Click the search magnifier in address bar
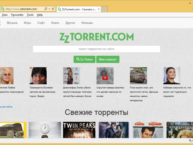The image size is (193, 145). 46,9
